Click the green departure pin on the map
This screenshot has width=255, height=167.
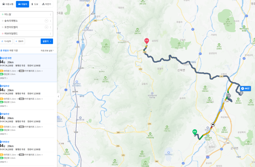point(195,132)
